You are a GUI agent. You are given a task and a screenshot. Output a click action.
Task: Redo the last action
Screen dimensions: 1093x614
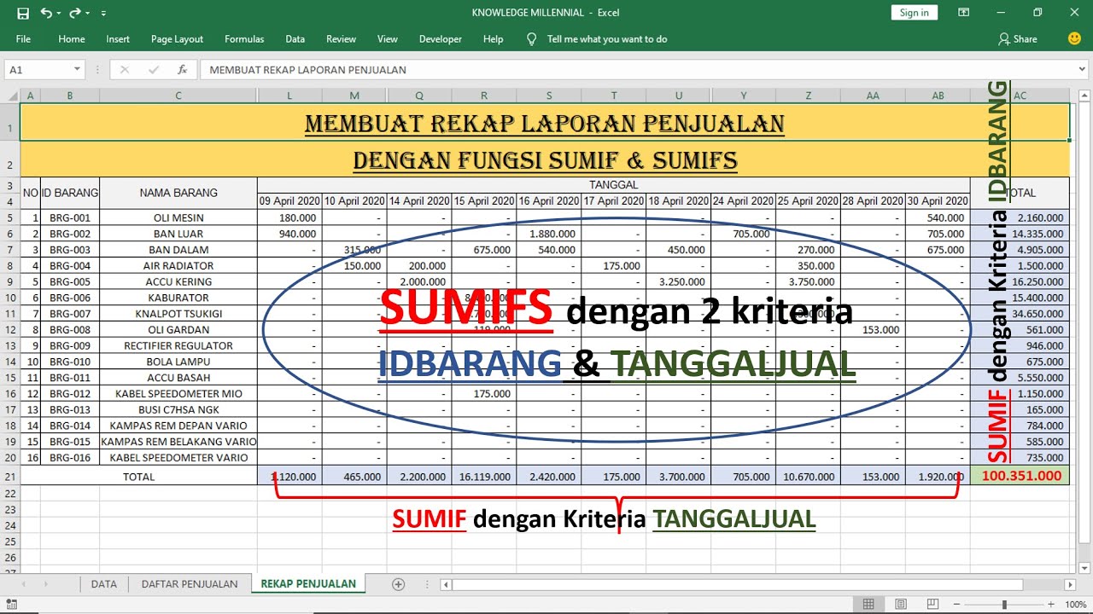coord(74,13)
